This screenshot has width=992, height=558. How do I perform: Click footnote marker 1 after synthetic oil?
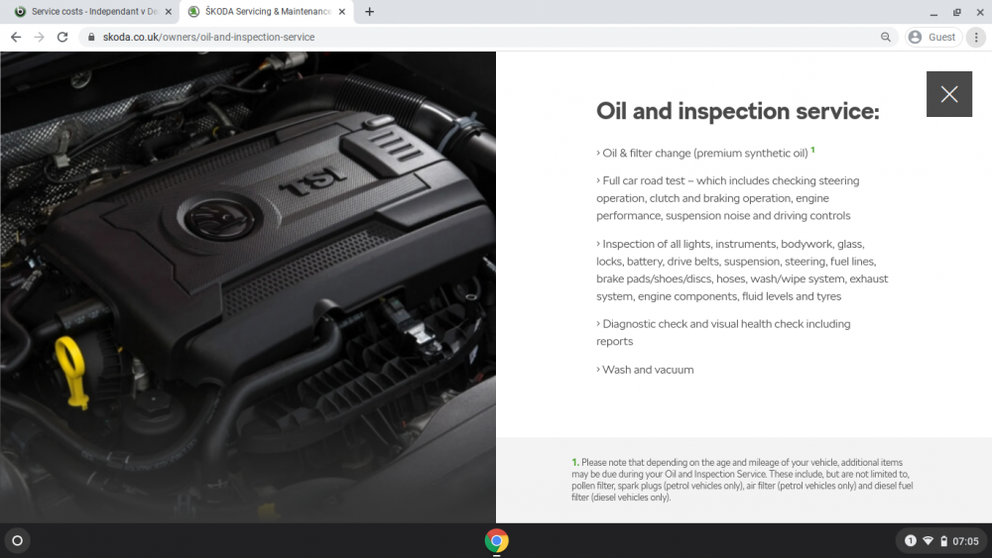click(813, 150)
